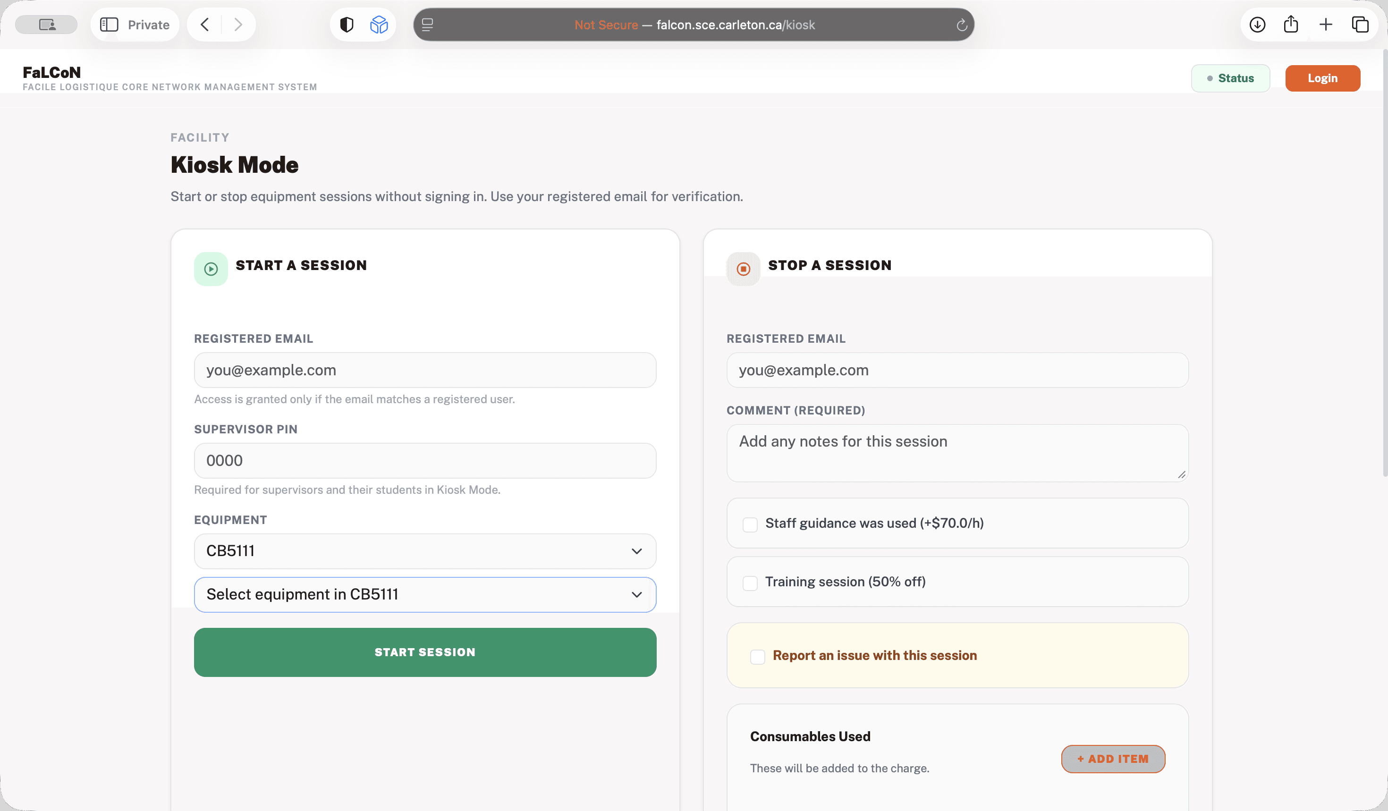Viewport: 1388px width, 811px height.
Task: Tick Report an issue with this session
Action: click(x=758, y=657)
